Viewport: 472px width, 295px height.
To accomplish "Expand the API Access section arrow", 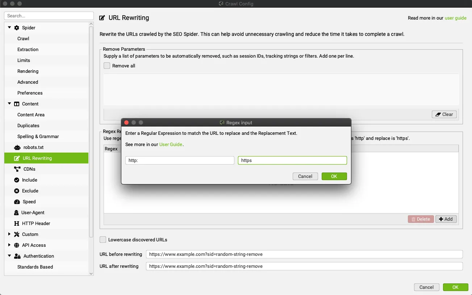I will (x=9, y=245).
